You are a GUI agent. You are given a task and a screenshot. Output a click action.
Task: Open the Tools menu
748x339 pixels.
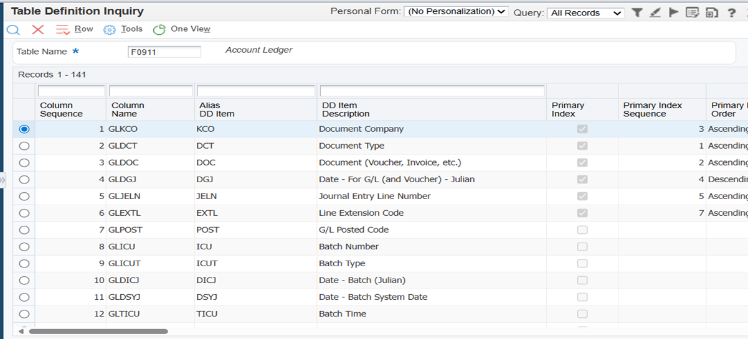[x=123, y=29]
